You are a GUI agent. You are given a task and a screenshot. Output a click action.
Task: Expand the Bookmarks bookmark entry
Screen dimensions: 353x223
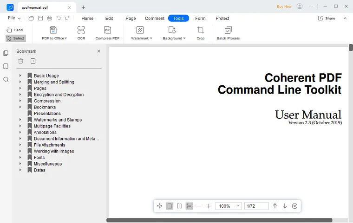[x=20, y=107]
